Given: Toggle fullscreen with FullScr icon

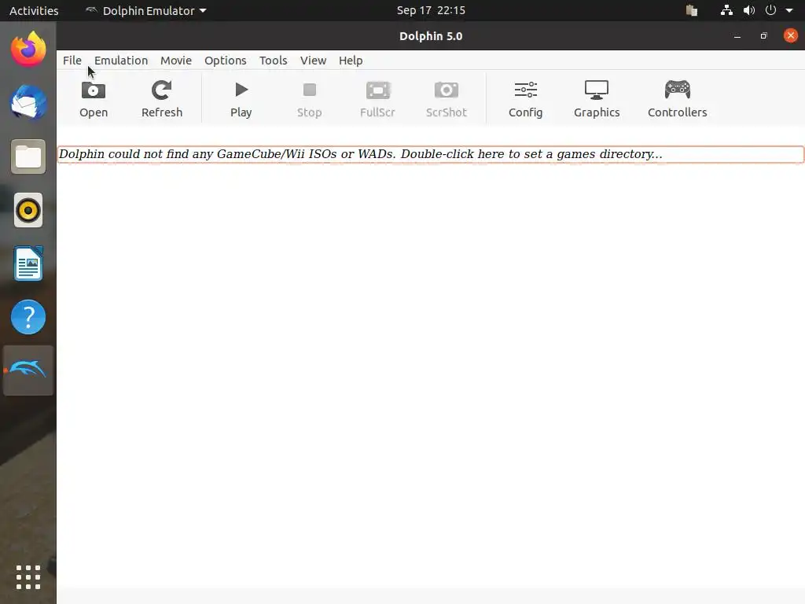Looking at the screenshot, I should 377,98.
